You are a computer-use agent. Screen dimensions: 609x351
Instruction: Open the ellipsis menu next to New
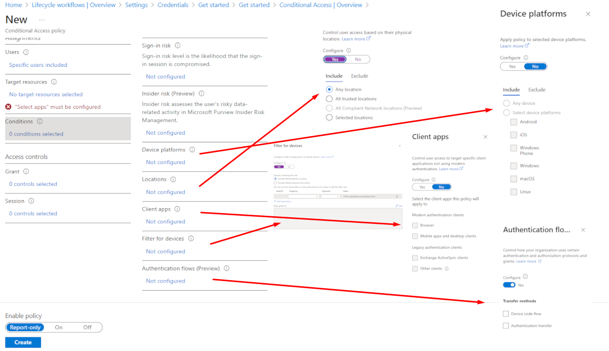pyautogui.click(x=42, y=20)
